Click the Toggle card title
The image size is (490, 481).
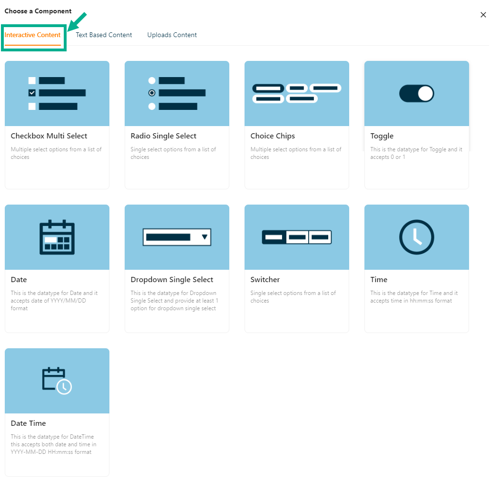382,136
